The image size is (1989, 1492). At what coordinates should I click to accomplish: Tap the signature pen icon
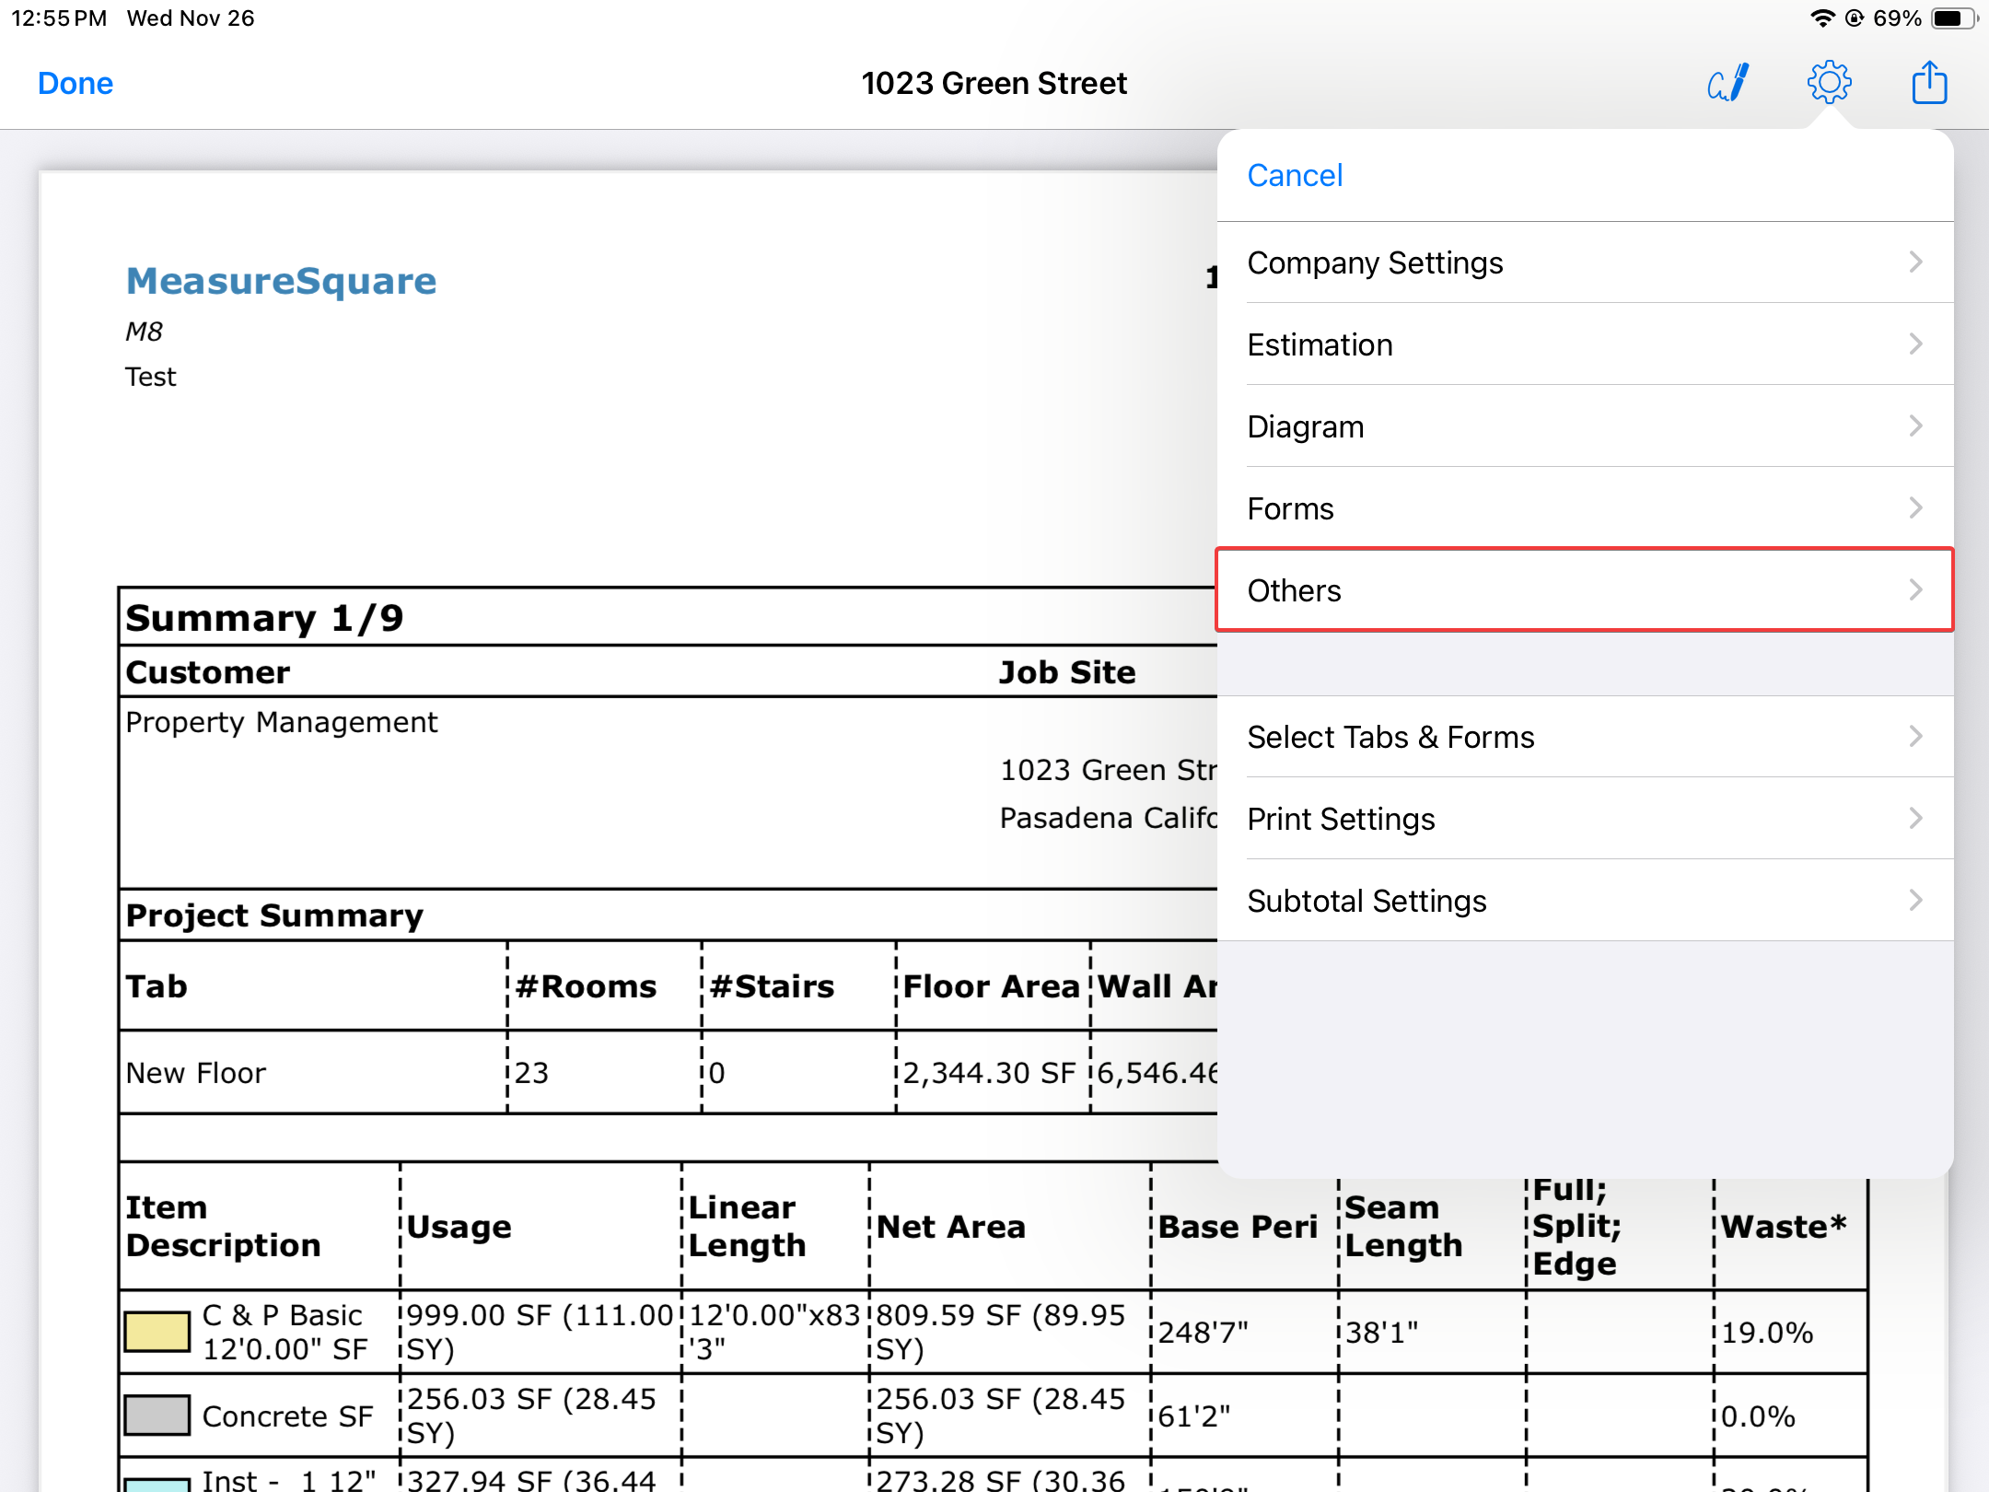click(1727, 83)
